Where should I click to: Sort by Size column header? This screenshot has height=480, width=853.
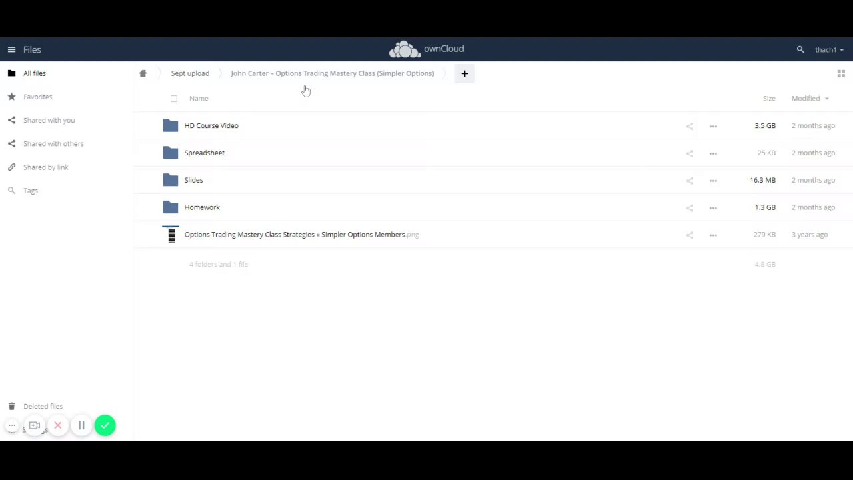[769, 99]
